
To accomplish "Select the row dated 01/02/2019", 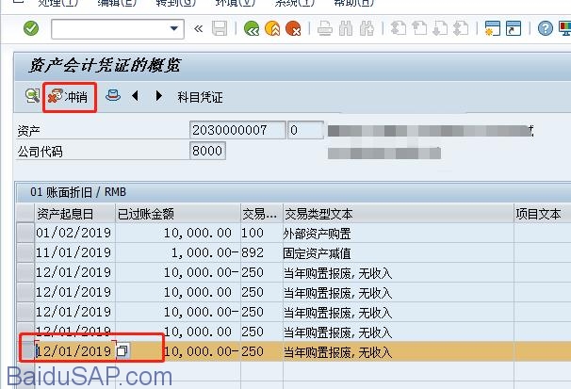I will 25,232.
